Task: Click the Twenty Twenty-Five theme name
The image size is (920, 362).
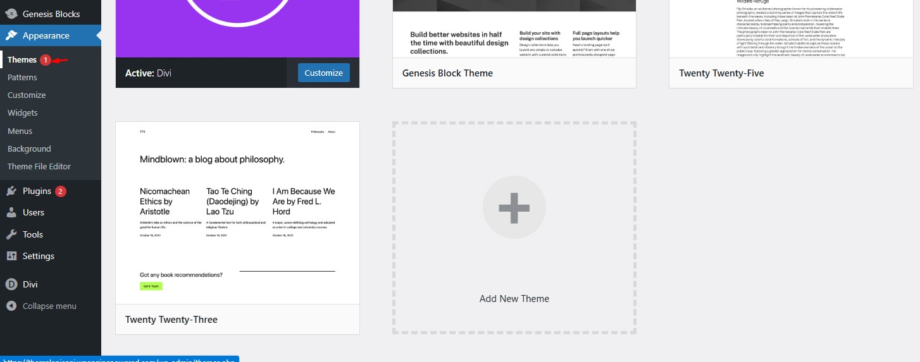Action: pyautogui.click(x=721, y=73)
